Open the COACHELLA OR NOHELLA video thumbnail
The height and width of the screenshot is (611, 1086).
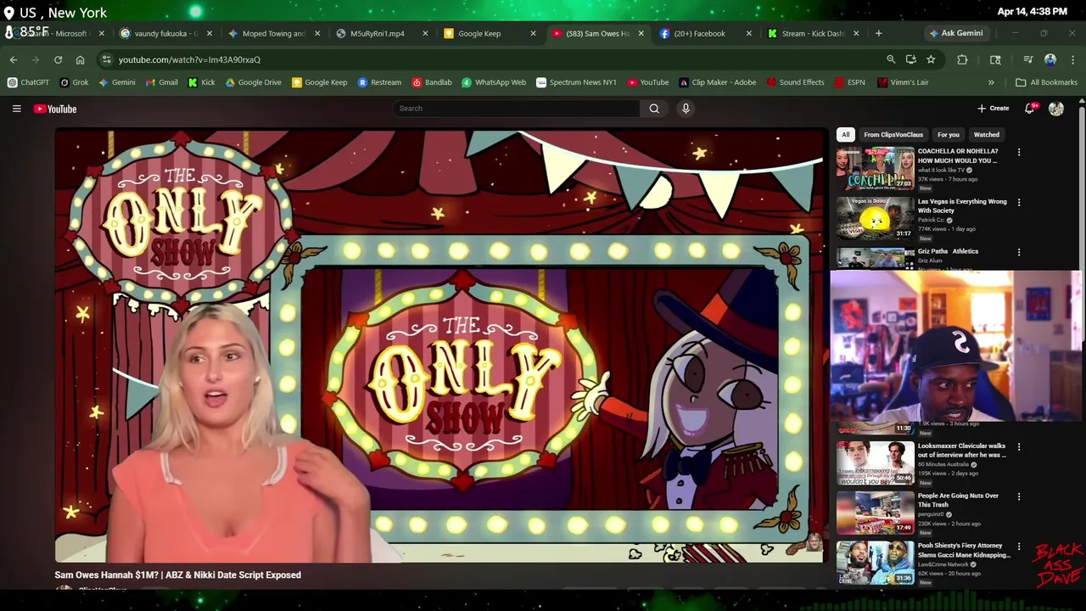pos(875,168)
